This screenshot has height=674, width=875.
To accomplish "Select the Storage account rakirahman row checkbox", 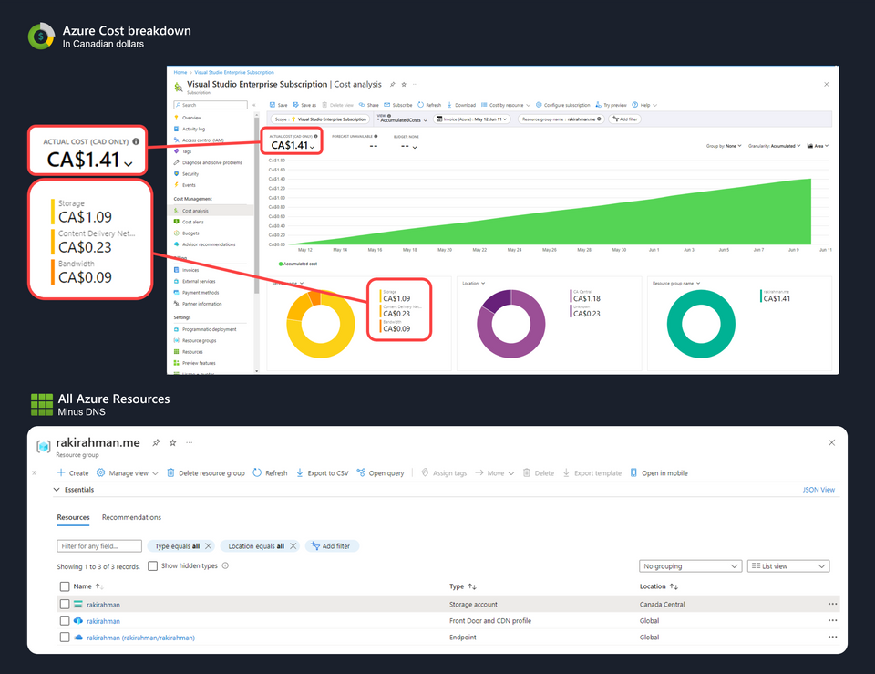I will click(x=65, y=604).
